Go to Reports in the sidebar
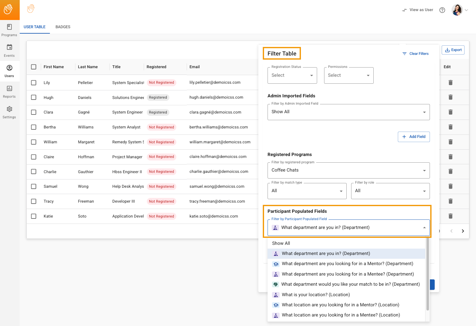This screenshot has height=326, width=476. click(x=9, y=92)
